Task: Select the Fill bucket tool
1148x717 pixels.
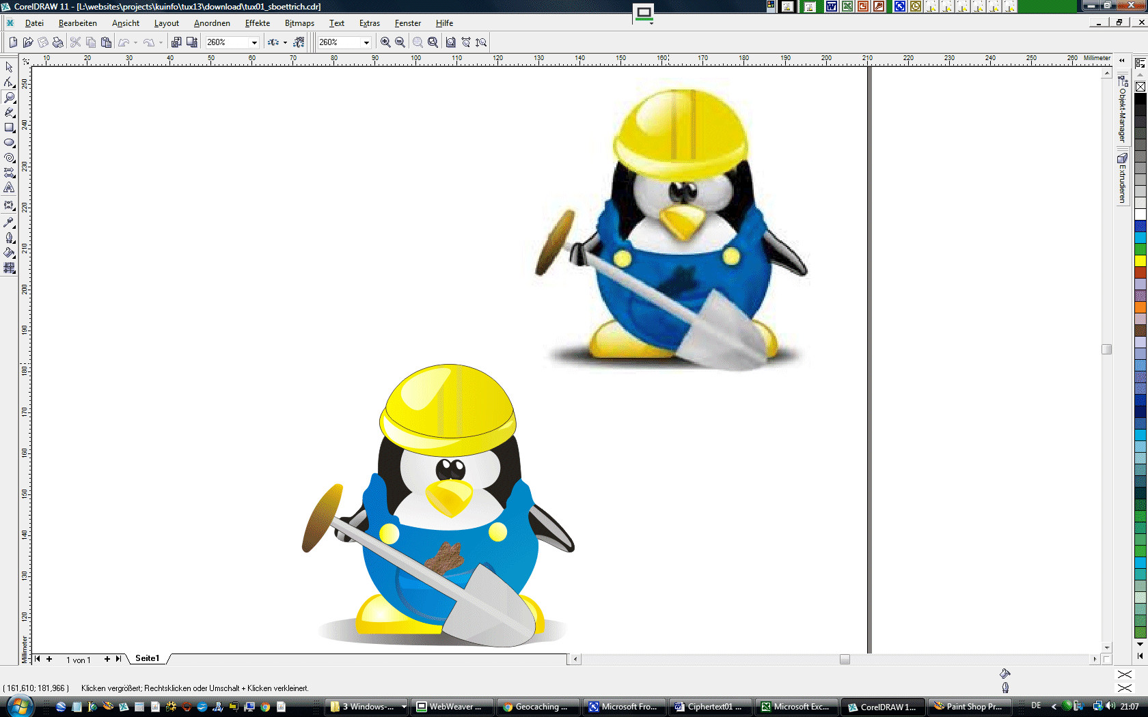Action: (x=9, y=252)
